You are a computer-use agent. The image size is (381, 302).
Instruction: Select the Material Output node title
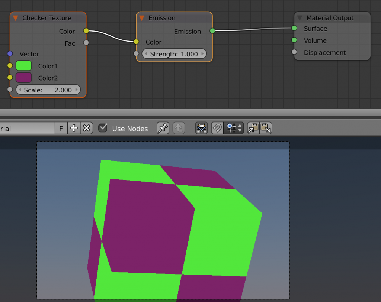(330, 18)
